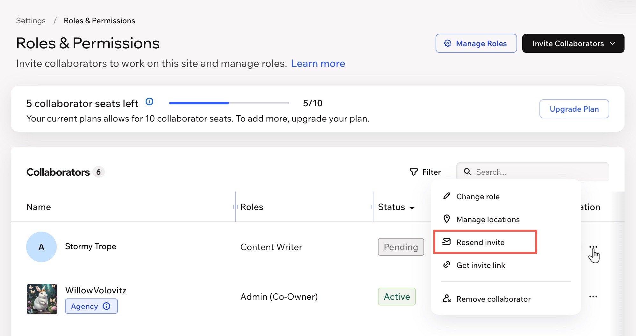Open Manage Roles button
The height and width of the screenshot is (336, 636).
pyautogui.click(x=476, y=43)
